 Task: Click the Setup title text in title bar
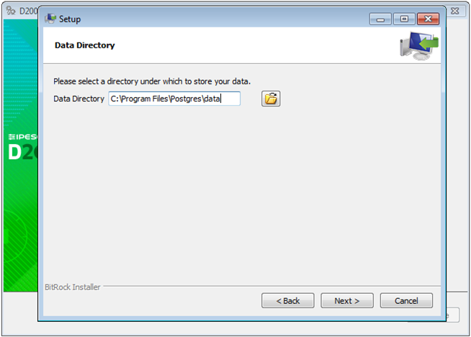tap(70, 19)
